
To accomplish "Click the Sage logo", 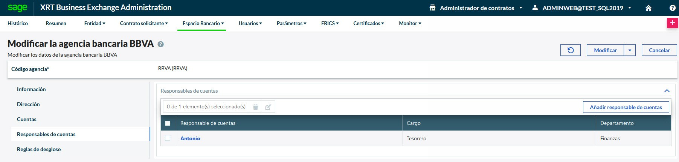I will tap(17, 7).
